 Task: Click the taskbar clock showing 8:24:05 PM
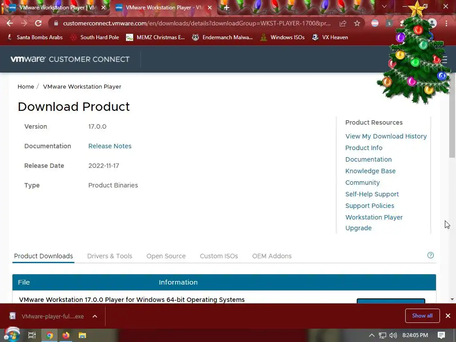click(x=415, y=335)
